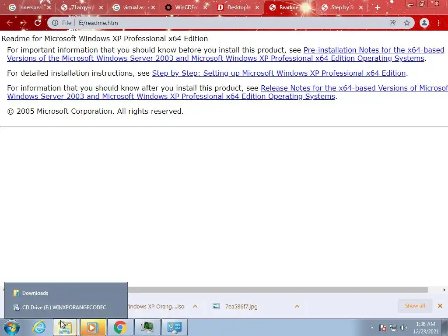Open Downloads in the jump list
Image resolution: width=448 pixels, height=336 pixels.
pyautogui.click(x=66, y=293)
